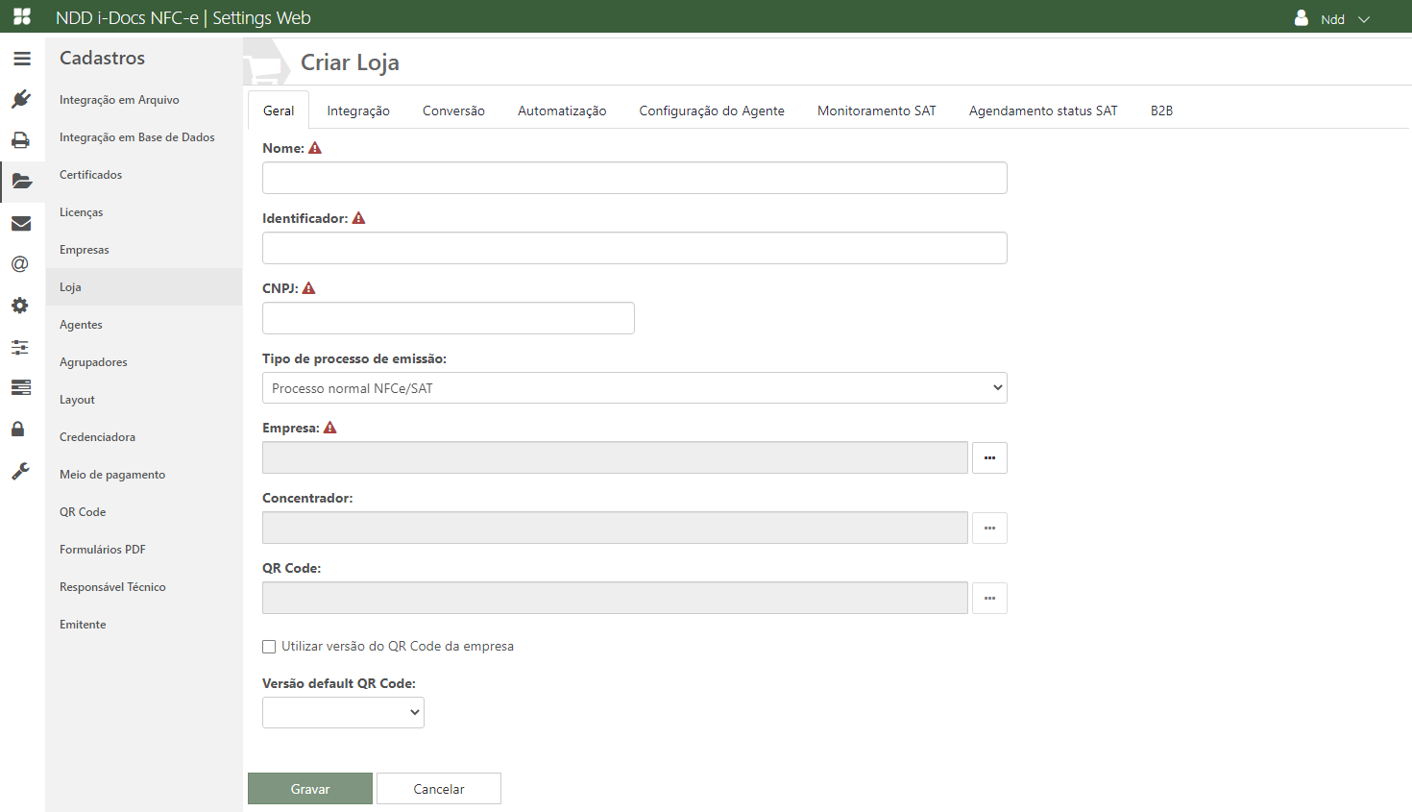This screenshot has height=812, width=1412.
Task: Click the Empresa browse ellipsis button
Action: coord(989,458)
